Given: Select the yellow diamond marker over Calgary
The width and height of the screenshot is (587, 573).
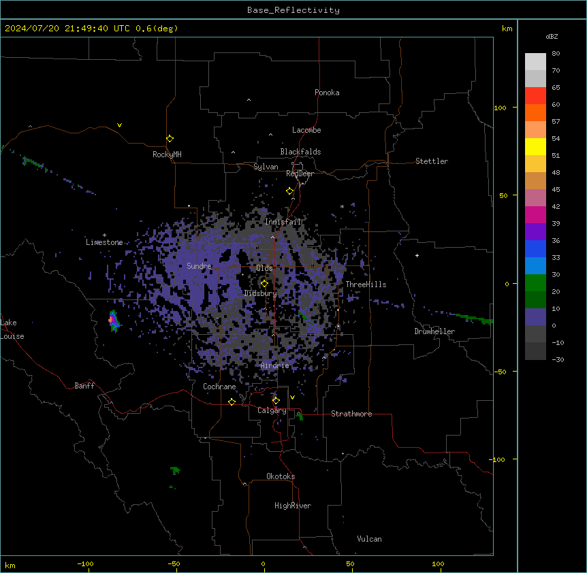Looking at the screenshot, I should click(x=276, y=401).
